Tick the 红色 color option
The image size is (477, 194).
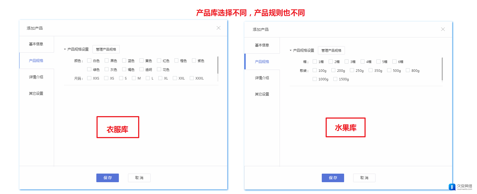pyautogui.click(x=159, y=61)
